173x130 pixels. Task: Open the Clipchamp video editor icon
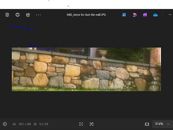(145, 15)
